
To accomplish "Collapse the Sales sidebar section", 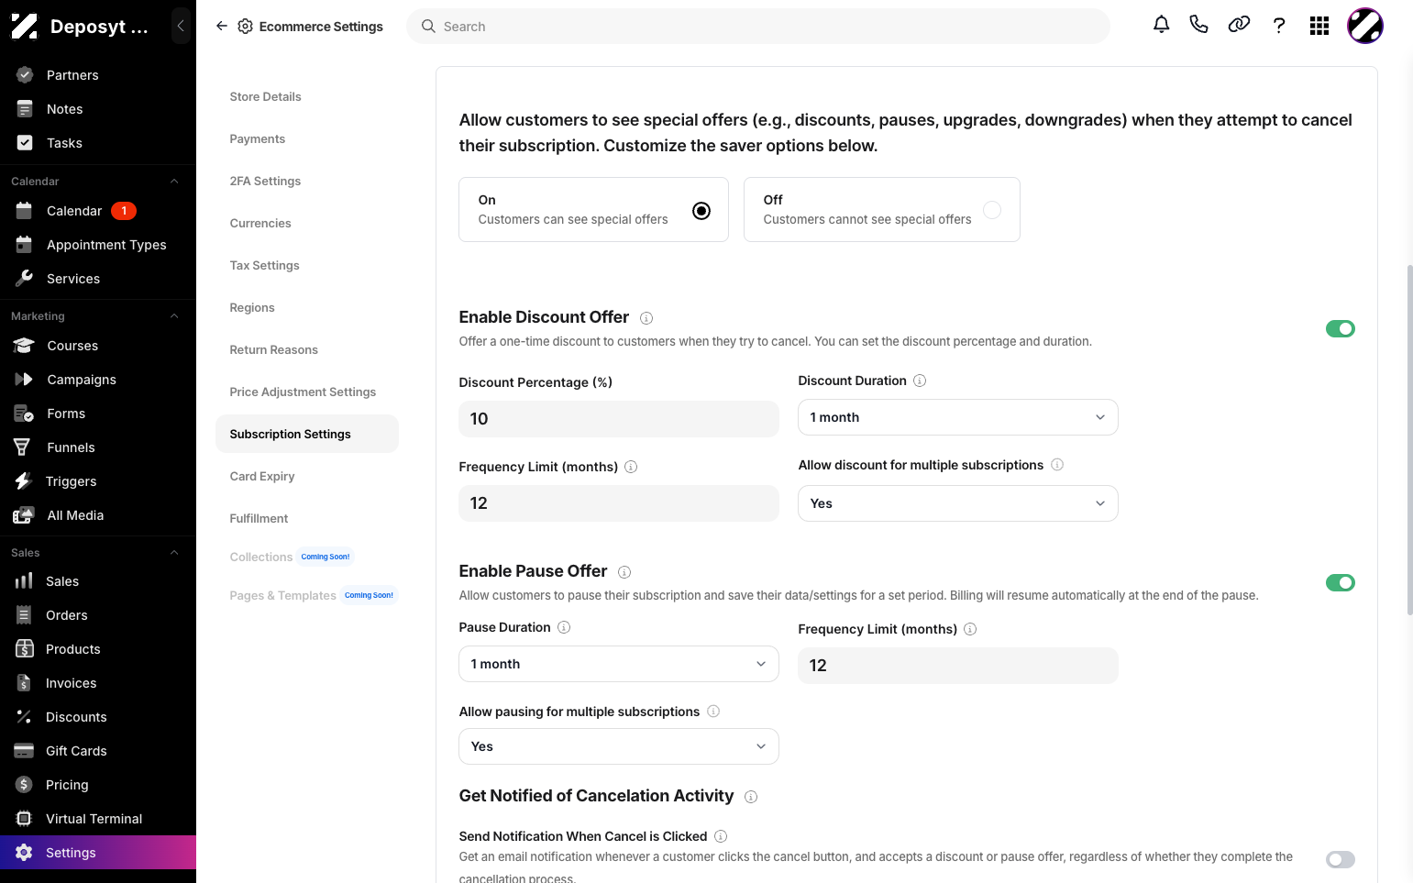I will [x=174, y=553].
